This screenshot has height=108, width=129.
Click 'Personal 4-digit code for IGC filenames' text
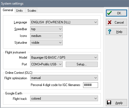[x=55, y=85]
